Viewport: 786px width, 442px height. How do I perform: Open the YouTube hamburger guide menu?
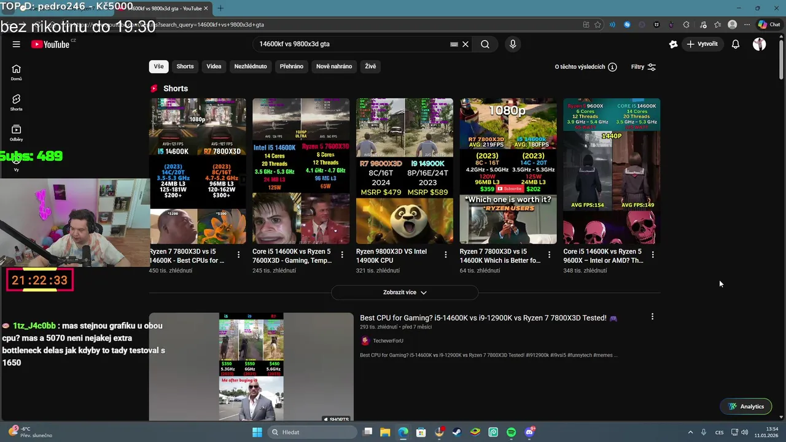coord(17,44)
